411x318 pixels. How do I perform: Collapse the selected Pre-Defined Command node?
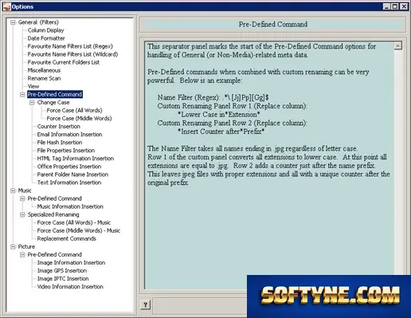click(x=22, y=95)
